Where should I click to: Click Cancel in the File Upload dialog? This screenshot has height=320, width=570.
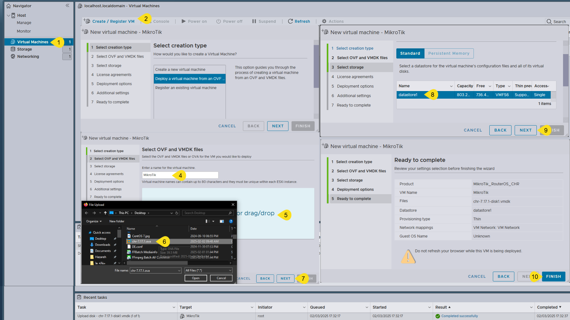[x=221, y=278]
